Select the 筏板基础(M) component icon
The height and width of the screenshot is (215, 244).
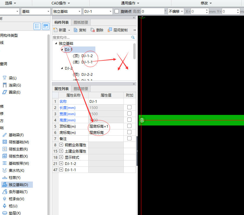[5, 142]
